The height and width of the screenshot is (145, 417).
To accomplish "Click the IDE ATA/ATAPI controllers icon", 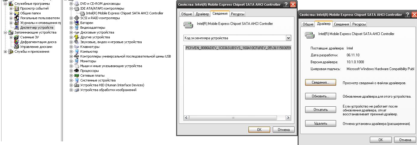I will point(77,8).
